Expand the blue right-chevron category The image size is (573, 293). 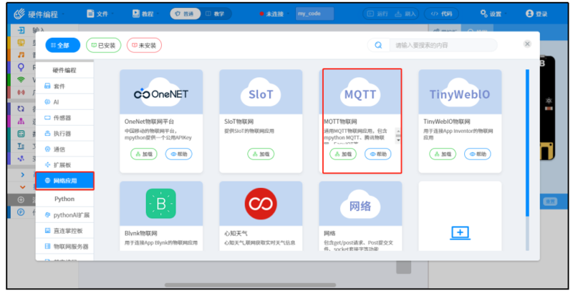tap(23, 175)
